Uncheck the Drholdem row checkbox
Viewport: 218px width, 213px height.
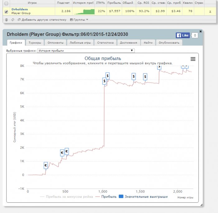[x=7, y=12]
